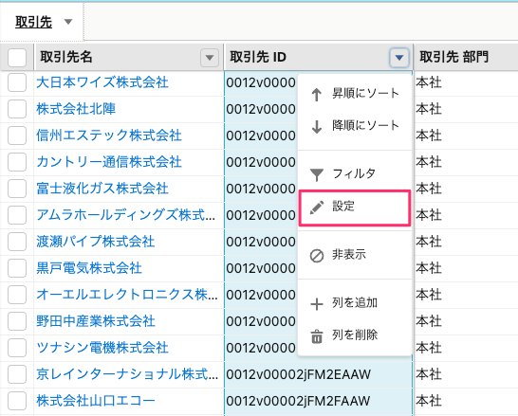
Task: Open account 京レインターナショナル株式...
Action: [x=127, y=374]
